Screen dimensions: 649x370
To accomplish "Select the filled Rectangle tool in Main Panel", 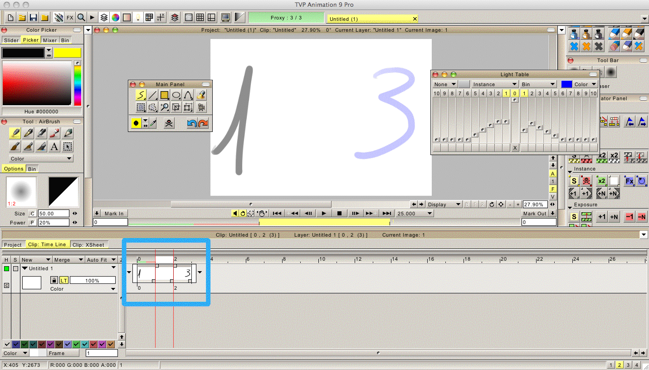I will (165, 95).
